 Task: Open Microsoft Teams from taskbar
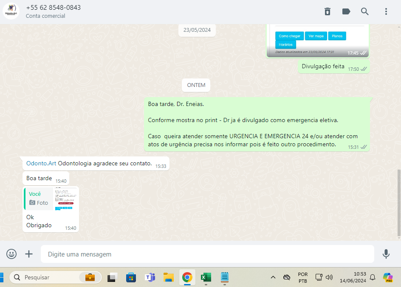tap(150, 277)
